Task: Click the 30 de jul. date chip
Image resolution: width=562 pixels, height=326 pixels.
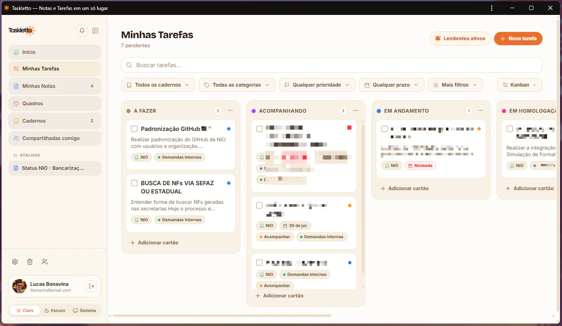Action: 296,226
